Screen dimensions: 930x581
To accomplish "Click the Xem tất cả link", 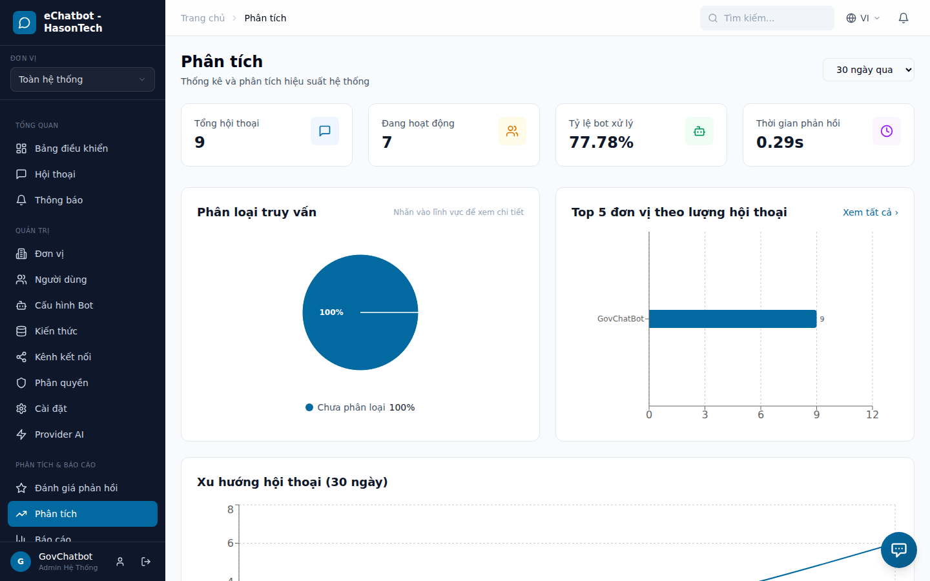I will click(x=868, y=212).
